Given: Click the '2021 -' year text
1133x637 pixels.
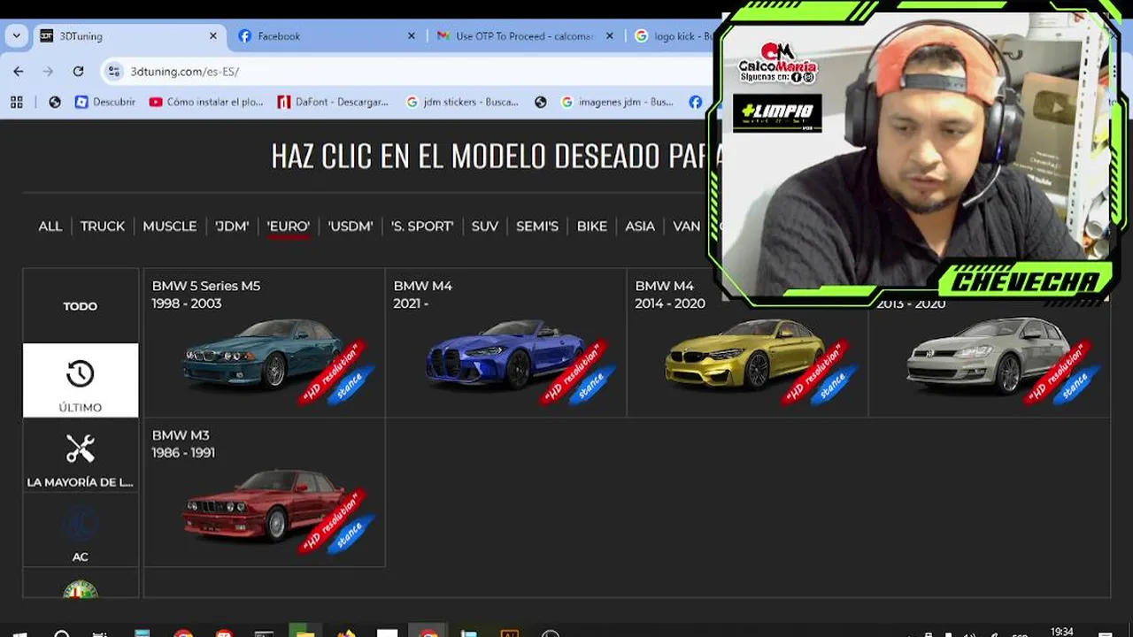Looking at the screenshot, I should pos(411,303).
